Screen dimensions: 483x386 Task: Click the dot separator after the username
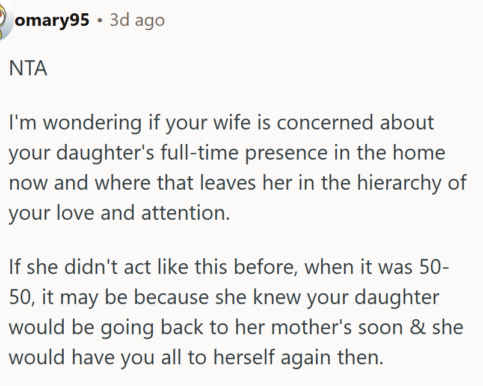tap(100, 21)
